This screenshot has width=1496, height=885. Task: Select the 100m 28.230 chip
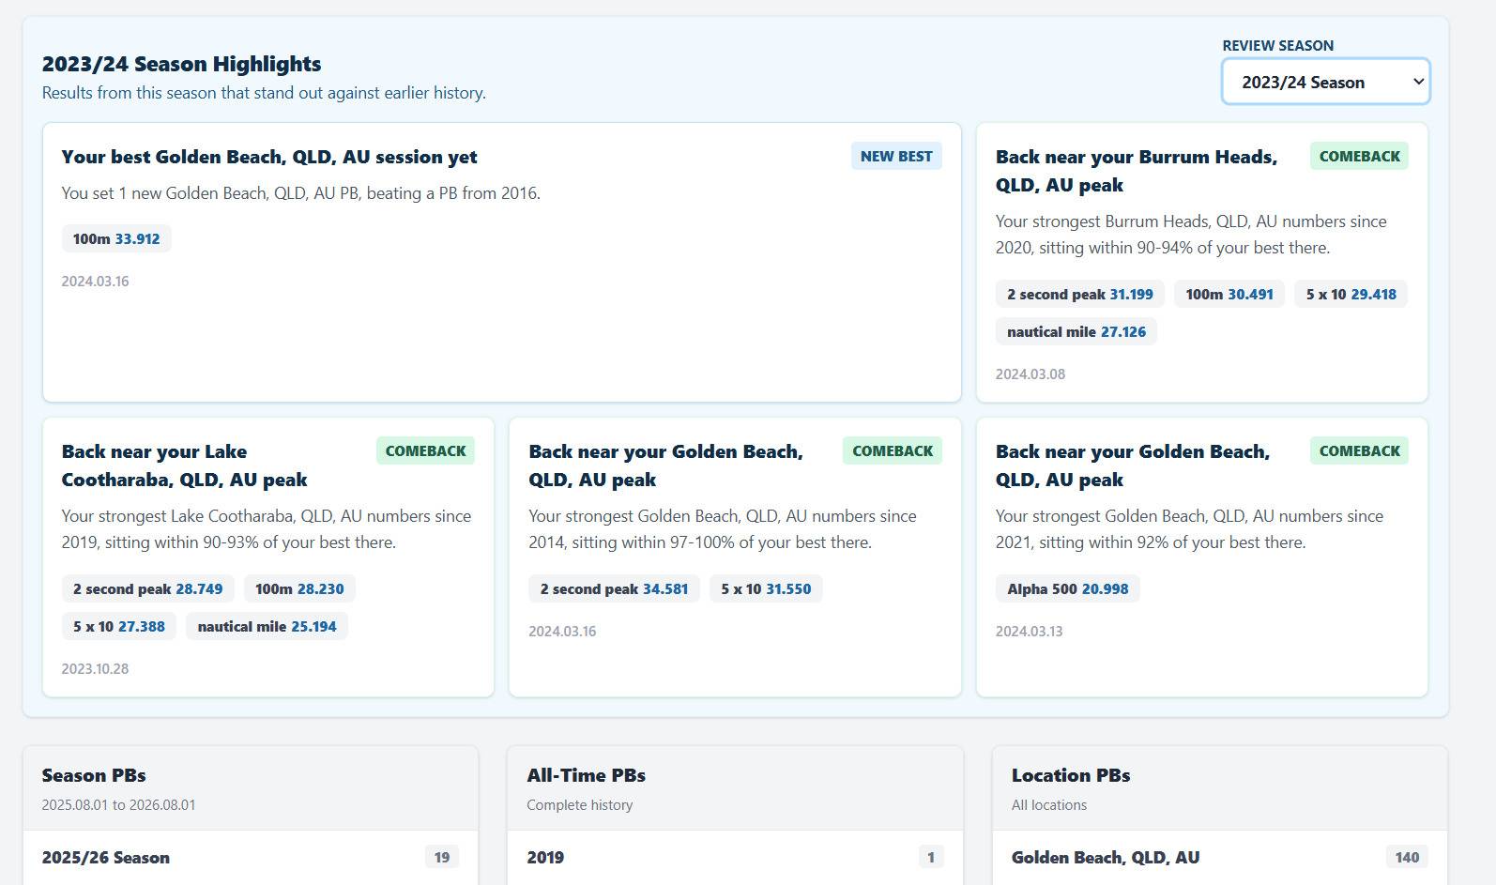[x=299, y=588]
